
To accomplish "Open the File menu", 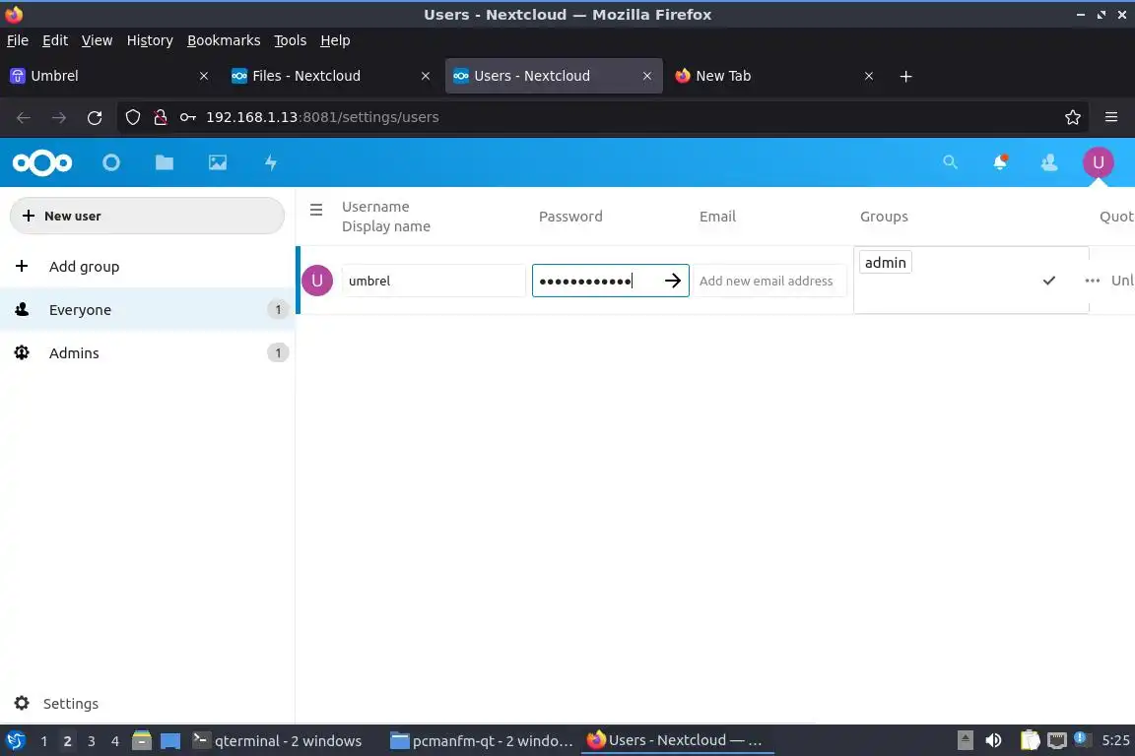I will tap(18, 40).
